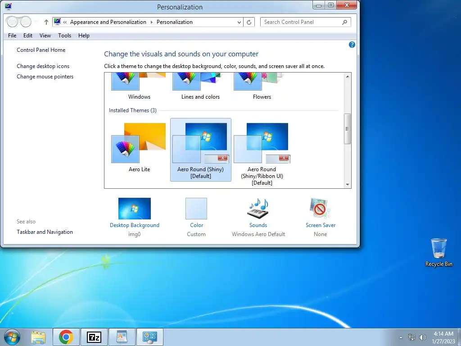Open the document editor taskbar icon
Viewport: 461px width, 346px height.
click(122, 337)
